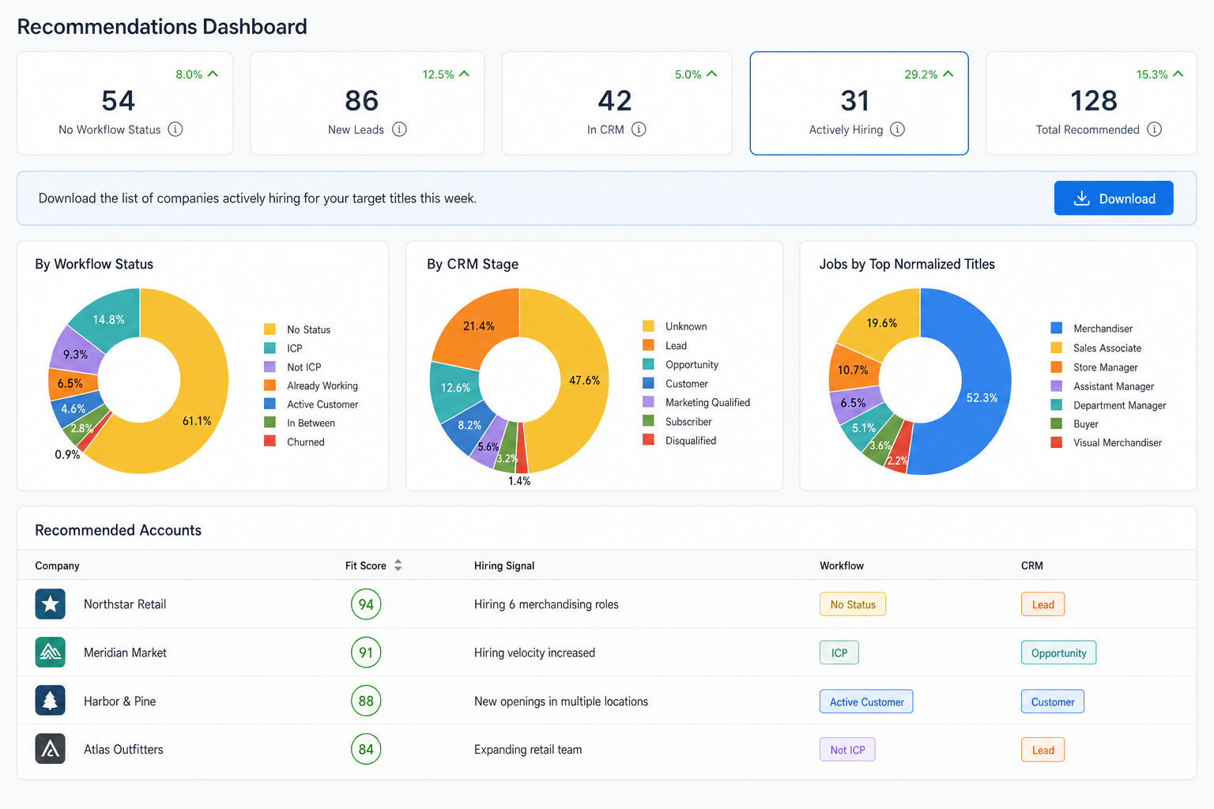Screen dimensions: 1214x809
Task: Click No Status workflow tag
Action: [853, 604]
